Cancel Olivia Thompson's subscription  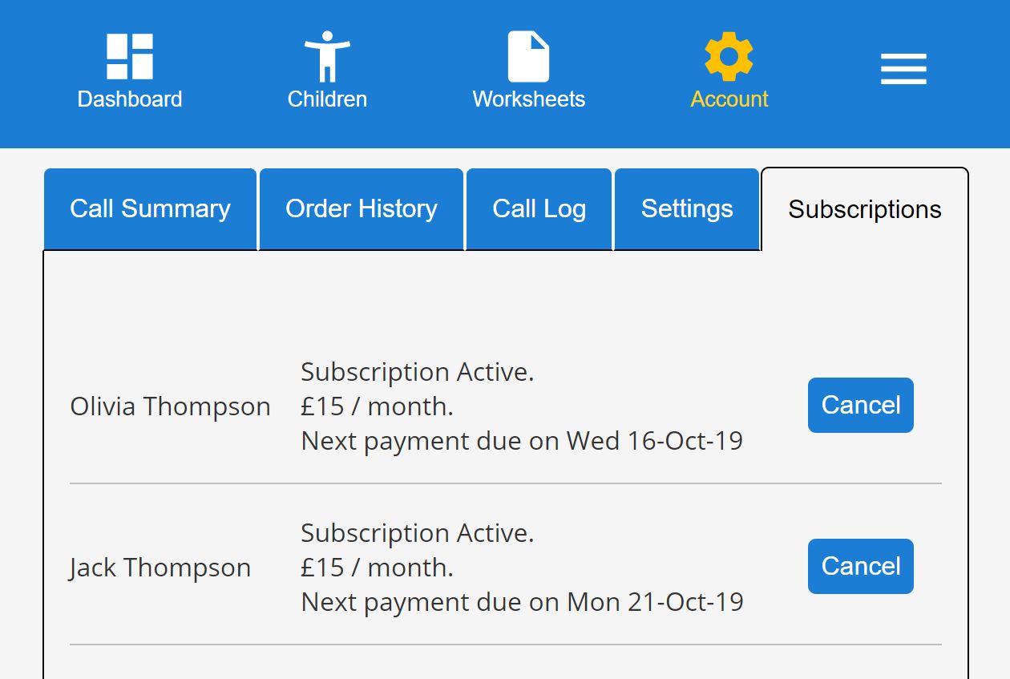(x=860, y=406)
